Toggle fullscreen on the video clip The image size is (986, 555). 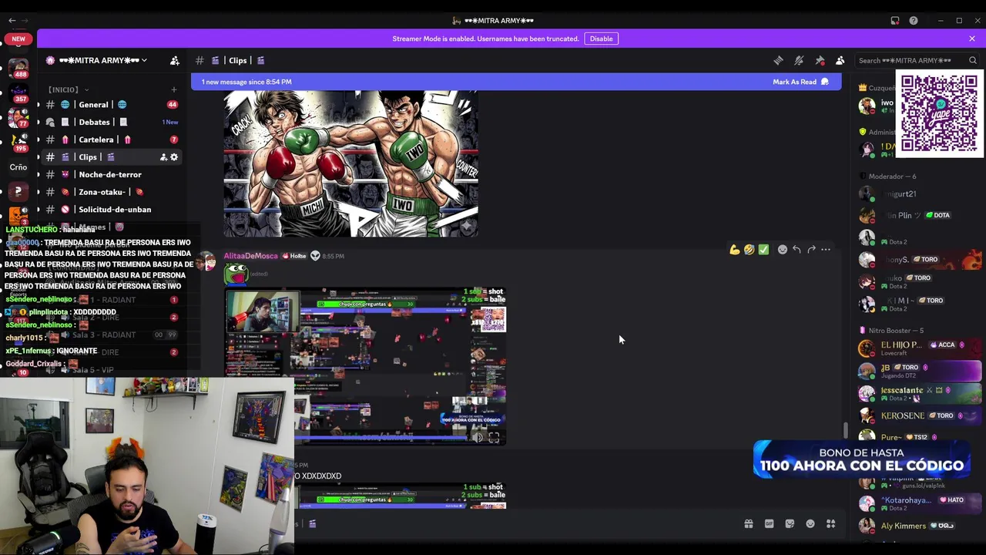pos(494,437)
